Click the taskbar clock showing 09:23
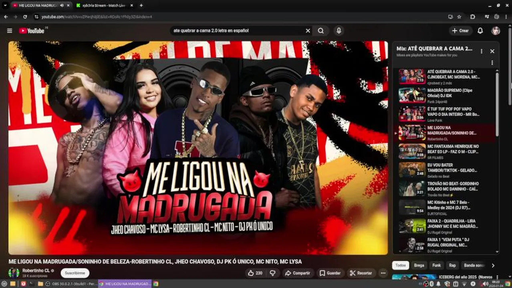 (496, 284)
